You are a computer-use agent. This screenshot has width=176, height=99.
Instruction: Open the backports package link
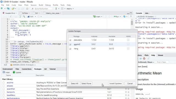tap(11, 92)
